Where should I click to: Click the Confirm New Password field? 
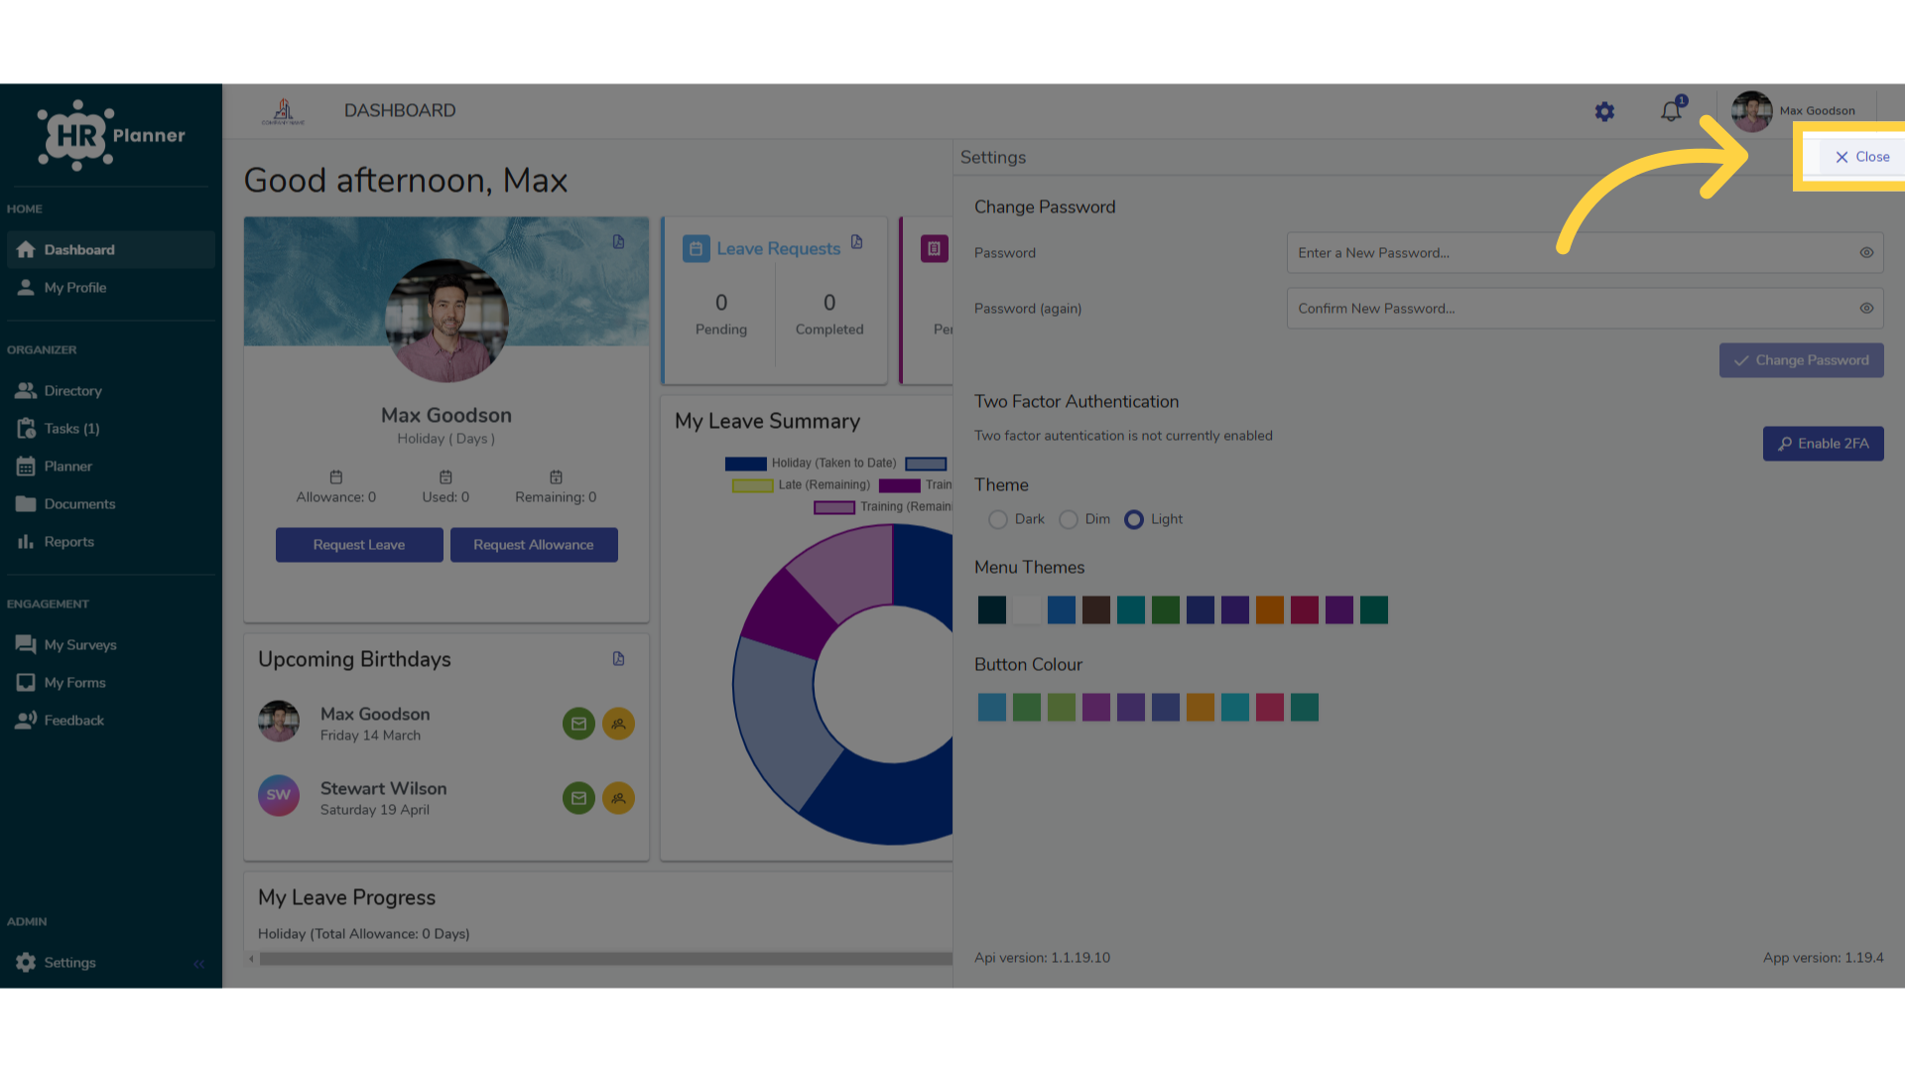pyautogui.click(x=1585, y=309)
